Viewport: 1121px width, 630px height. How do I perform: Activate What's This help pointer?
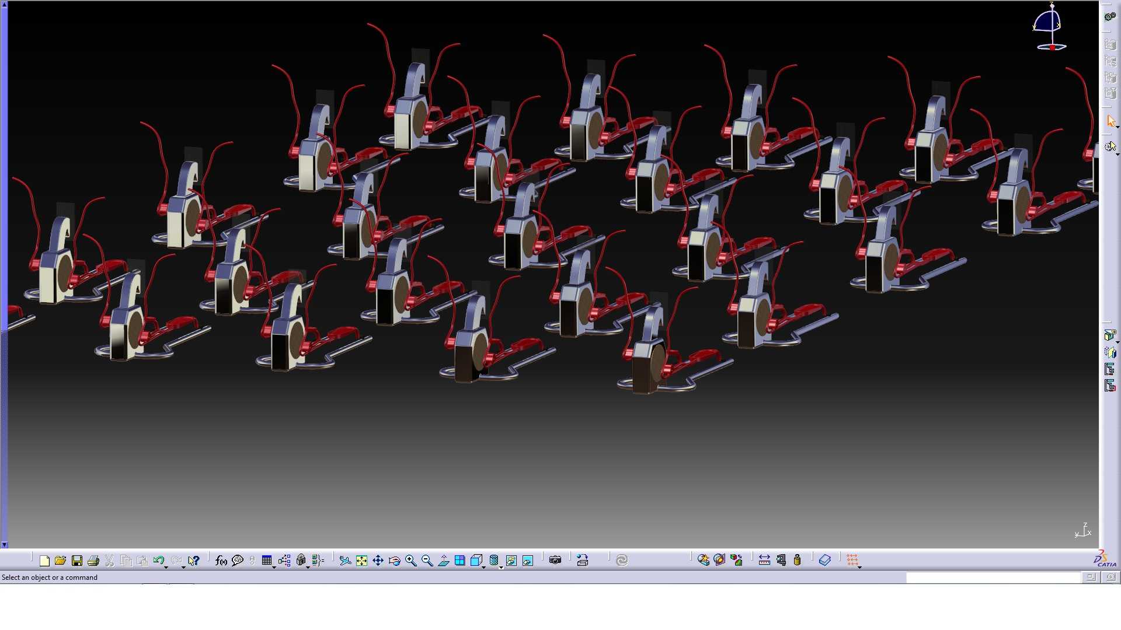pyautogui.click(x=194, y=561)
